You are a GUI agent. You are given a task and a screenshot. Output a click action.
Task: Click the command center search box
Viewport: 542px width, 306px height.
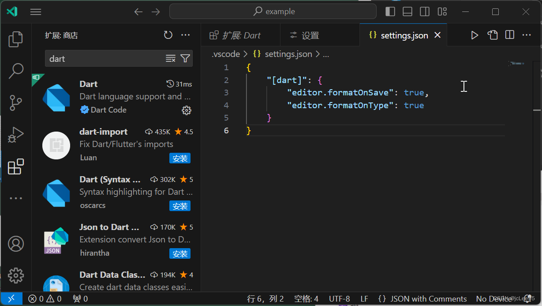tap(272, 11)
